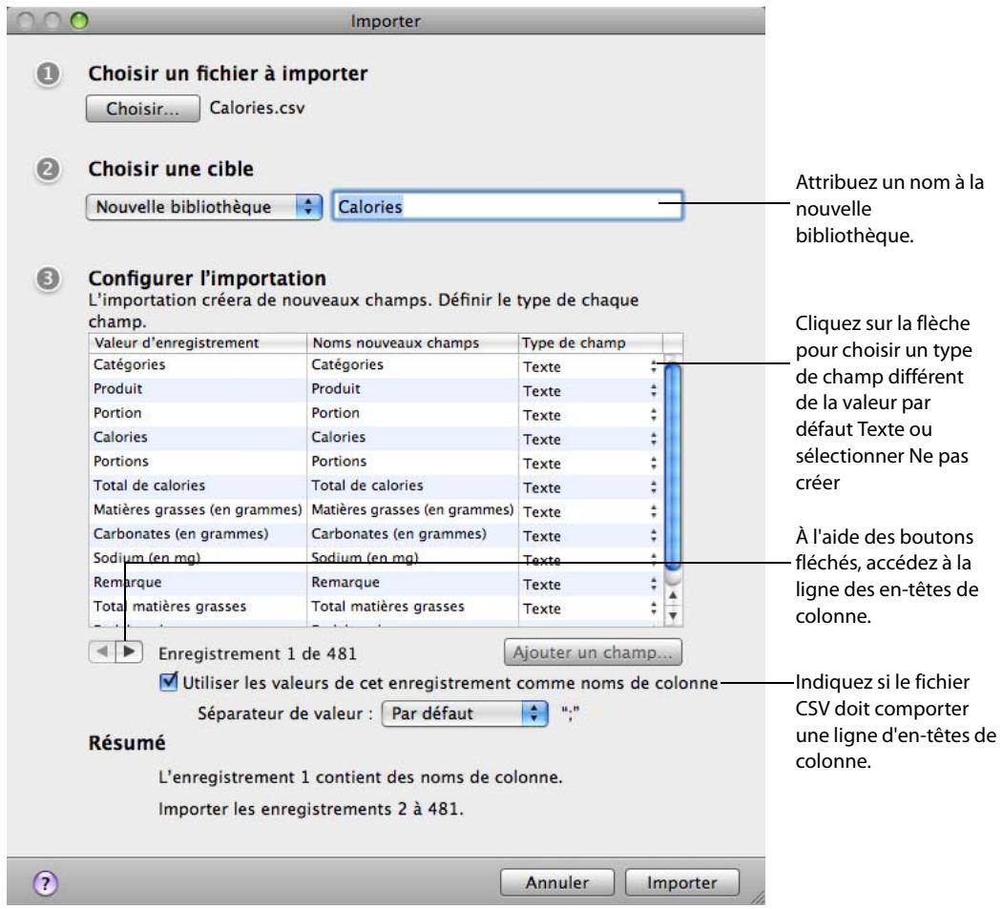Change field type for Calories row
The image size is (1003, 909).
click(653, 439)
